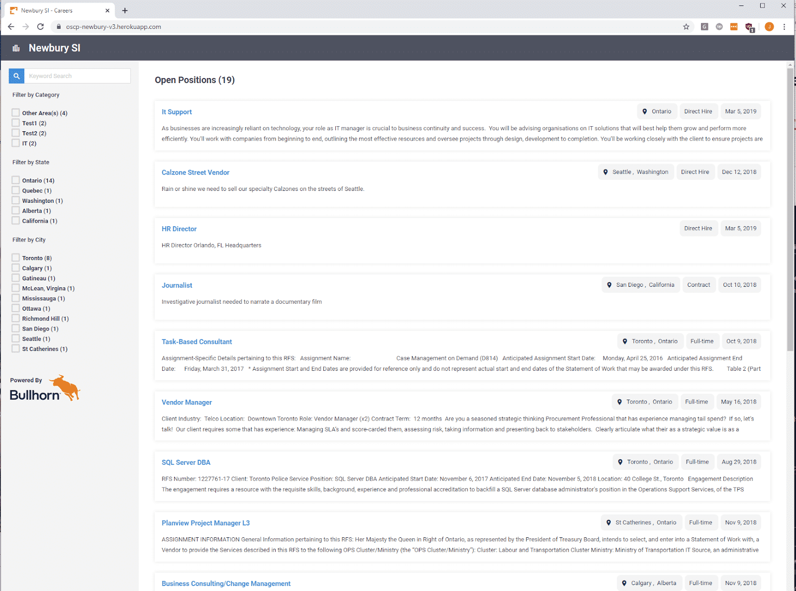796x591 pixels.
Task: Open a new browser tab with plus
Action: coord(125,10)
